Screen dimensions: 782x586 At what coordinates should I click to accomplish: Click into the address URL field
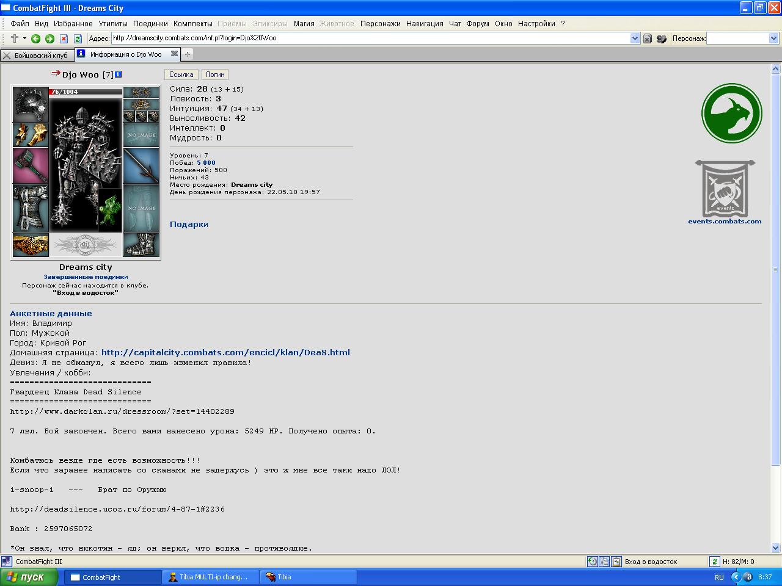[x=371, y=38]
